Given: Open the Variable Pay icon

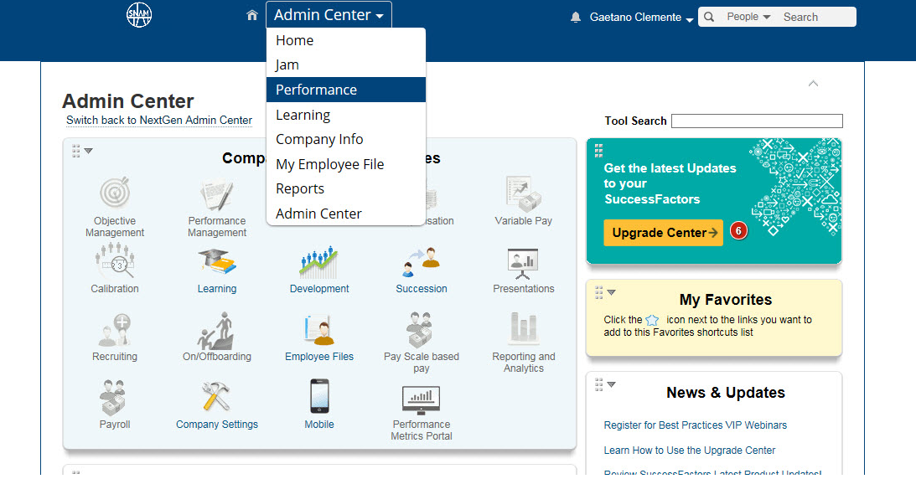Looking at the screenshot, I should click(x=524, y=193).
